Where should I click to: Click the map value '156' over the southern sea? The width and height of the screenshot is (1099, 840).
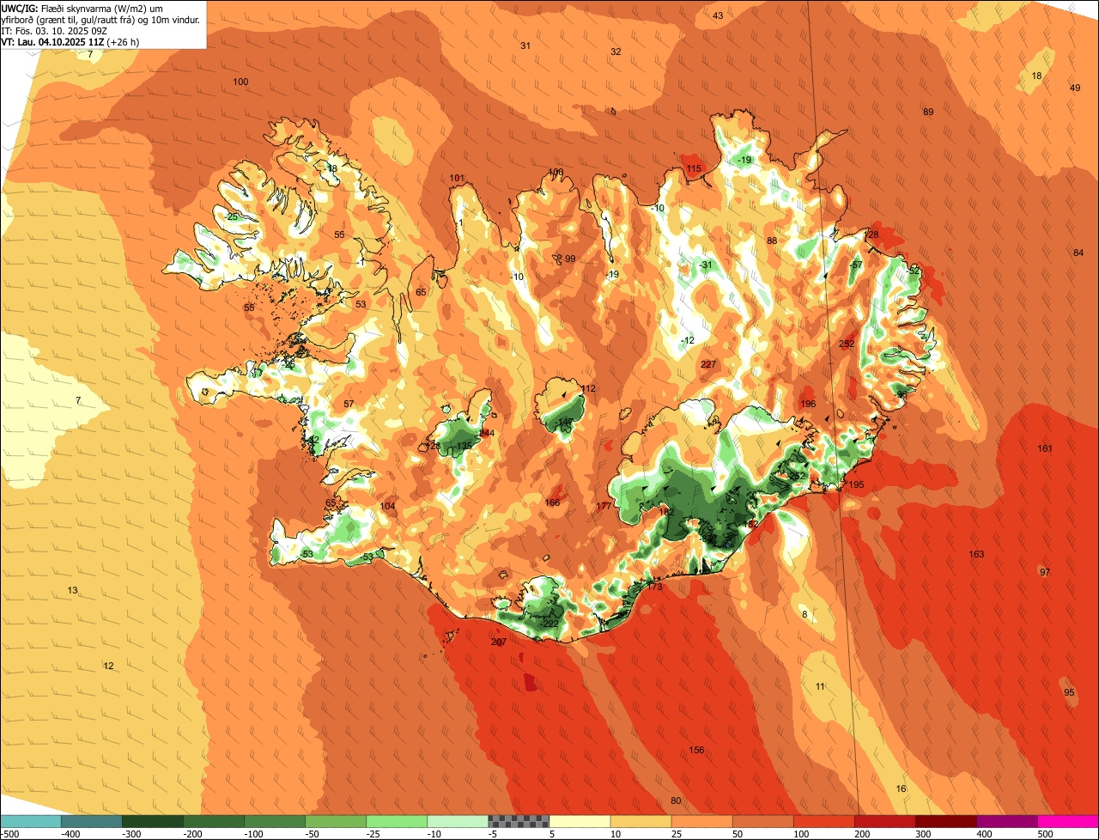point(696,751)
